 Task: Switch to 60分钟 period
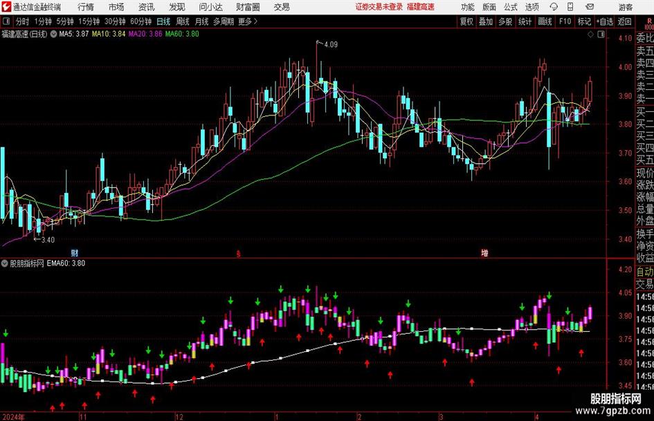[x=140, y=21]
